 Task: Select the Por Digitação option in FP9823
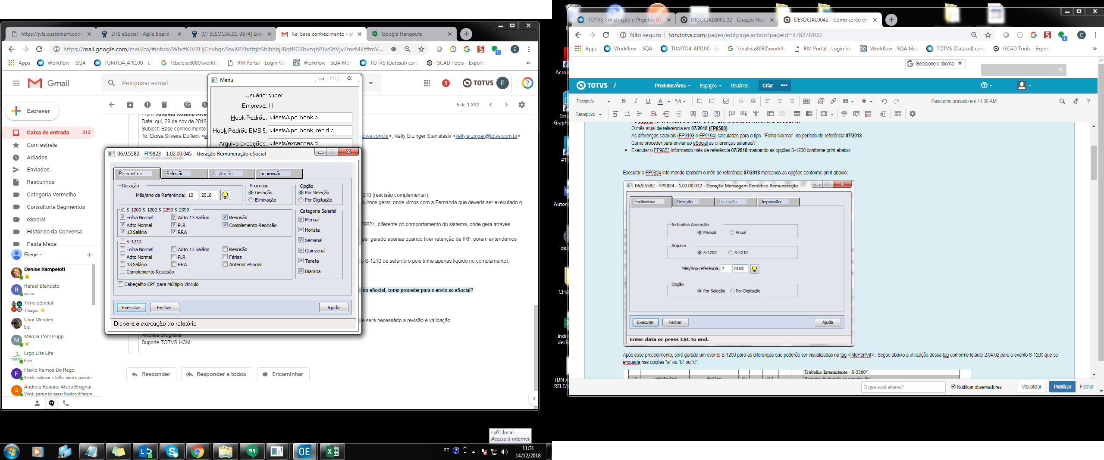pos(301,200)
